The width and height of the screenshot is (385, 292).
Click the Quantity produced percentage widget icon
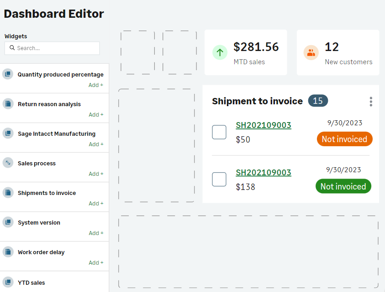[8, 74]
